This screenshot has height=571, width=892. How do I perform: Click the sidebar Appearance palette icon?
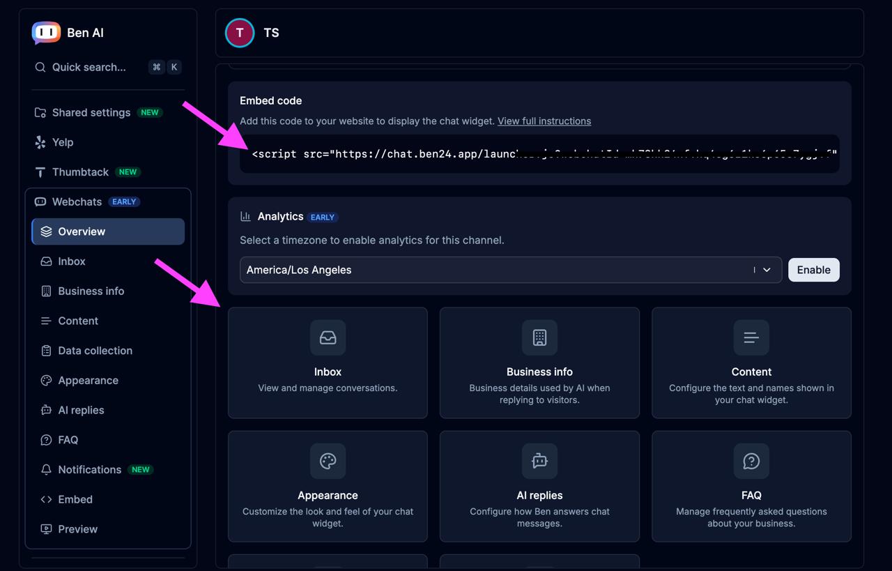point(46,381)
